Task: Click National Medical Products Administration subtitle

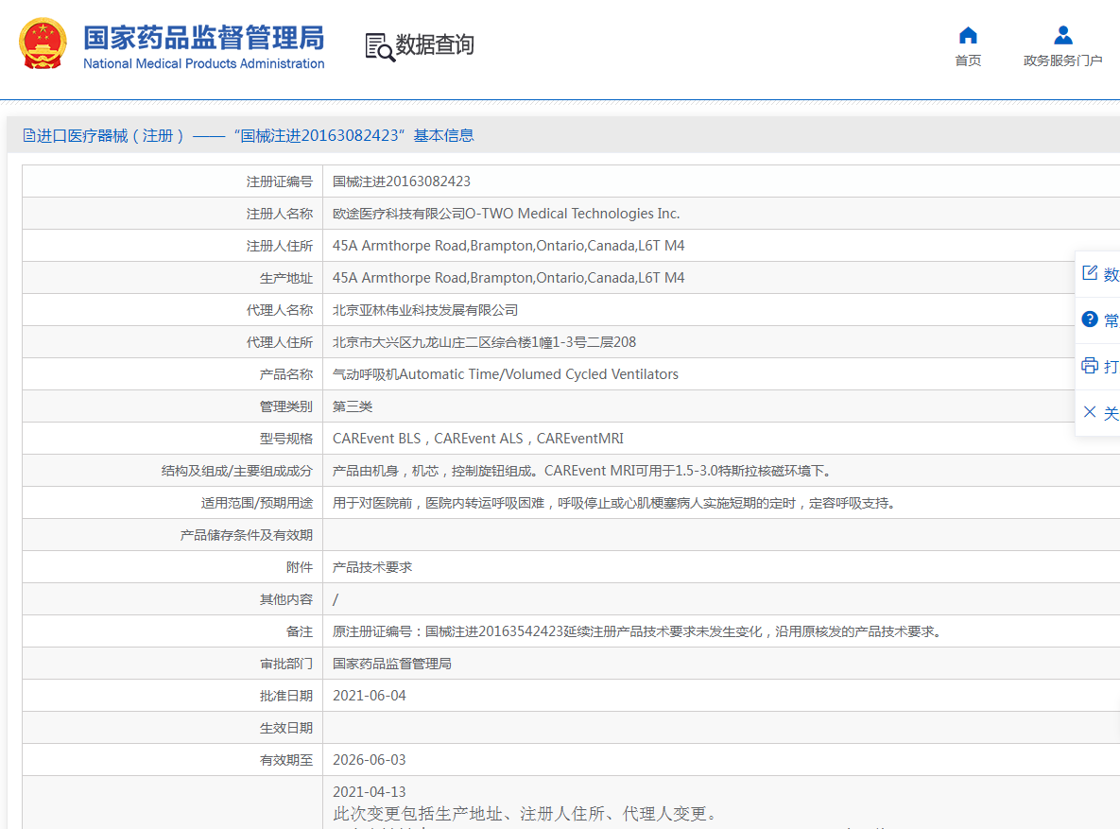Action: click(x=203, y=64)
